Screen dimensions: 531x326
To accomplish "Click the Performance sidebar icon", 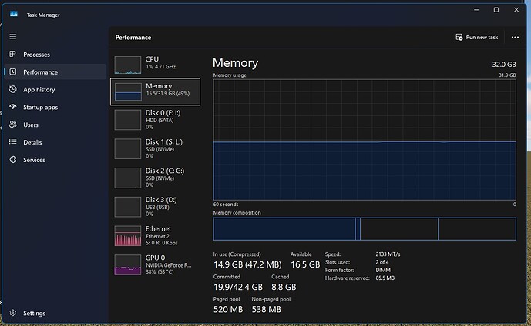I will click(x=13, y=72).
